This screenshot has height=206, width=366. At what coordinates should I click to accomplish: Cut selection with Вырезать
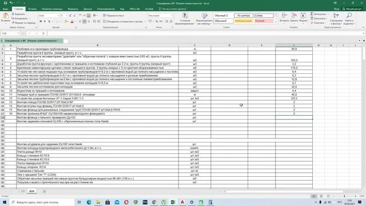point(18,14)
